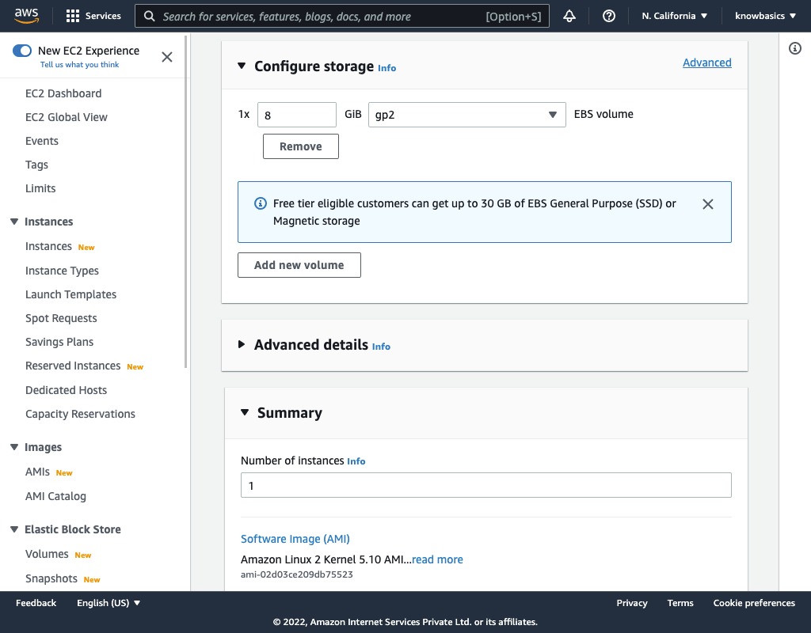Dismiss the Free tier info alert
The width and height of the screenshot is (811, 633).
click(x=707, y=204)
